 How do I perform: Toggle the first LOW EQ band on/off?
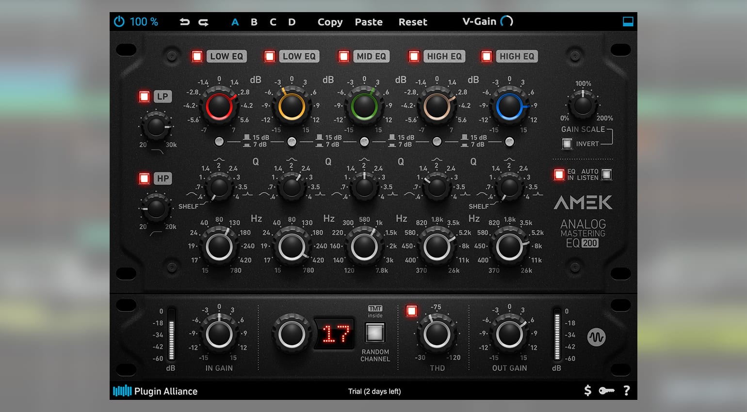point(197,56)
